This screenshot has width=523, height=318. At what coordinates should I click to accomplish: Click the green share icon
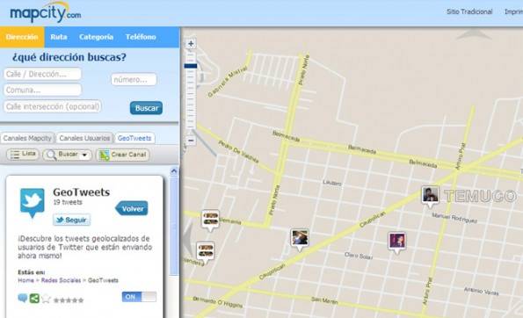pyautogui.click(x=34, y=298)
